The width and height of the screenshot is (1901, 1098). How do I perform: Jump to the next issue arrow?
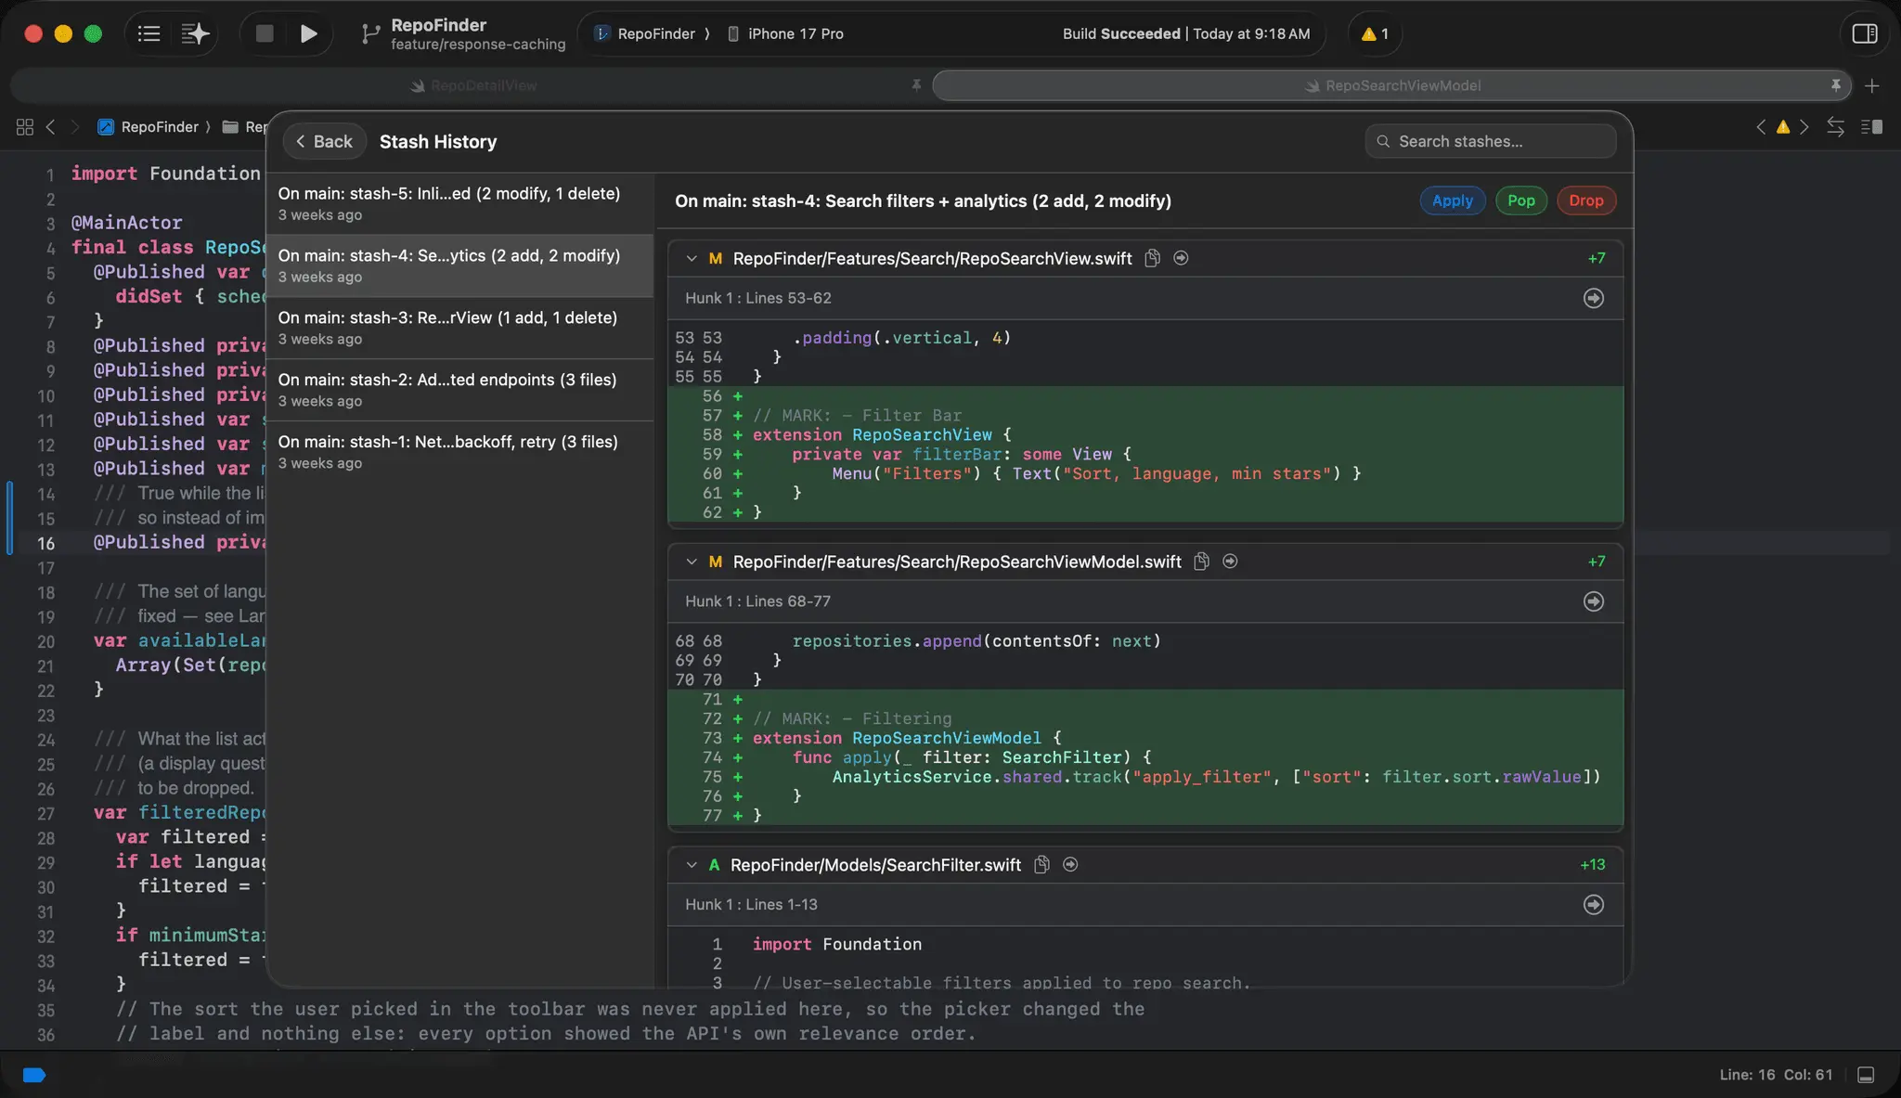pyautogui.click(x=1804, y=127)
